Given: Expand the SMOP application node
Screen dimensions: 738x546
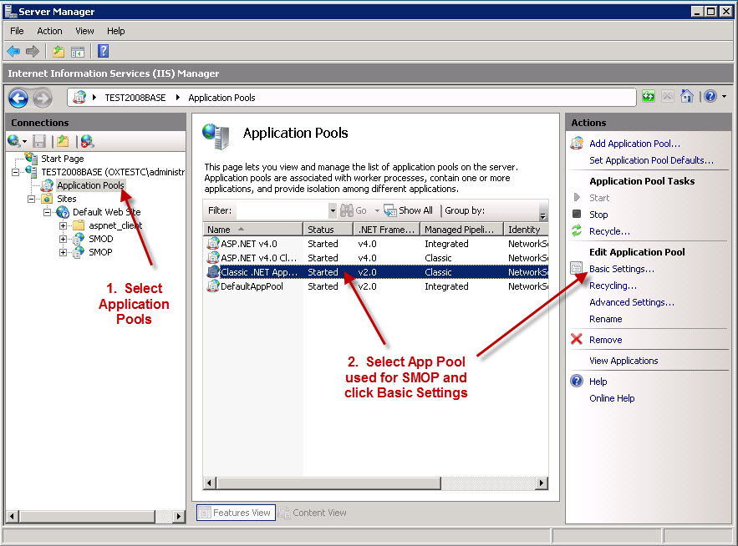Looking at the screenshot, I should (63, 252).
